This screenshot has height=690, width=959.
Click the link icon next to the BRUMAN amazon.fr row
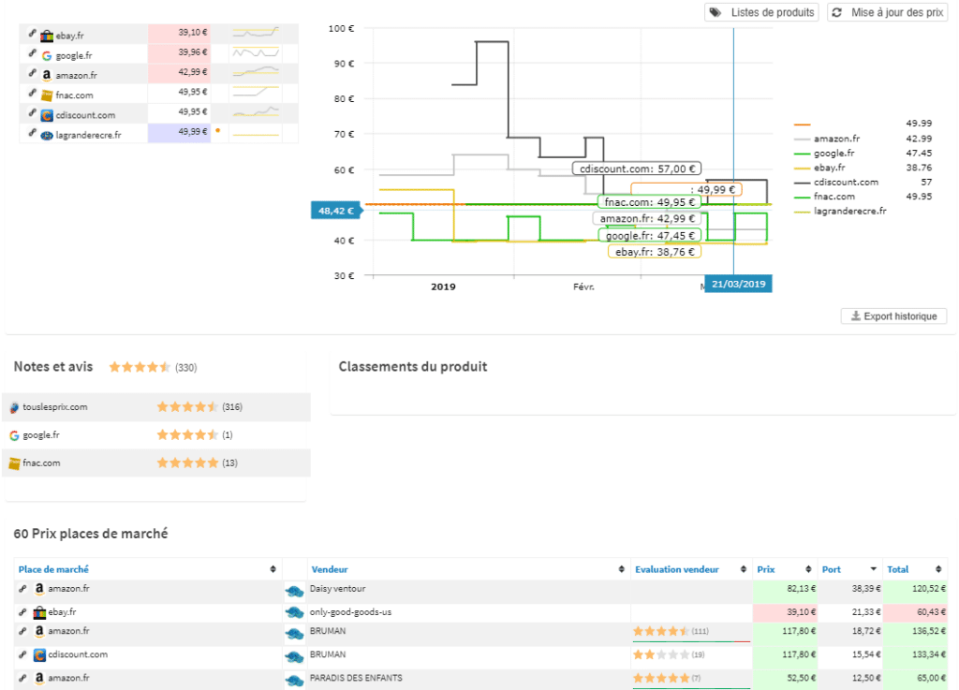tap(22, 631)
